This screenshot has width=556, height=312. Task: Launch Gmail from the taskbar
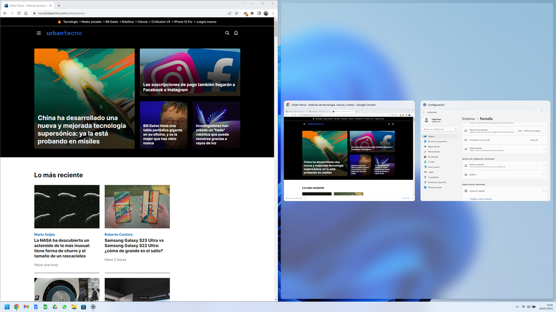pyautogui.click(x=26, y=307)
